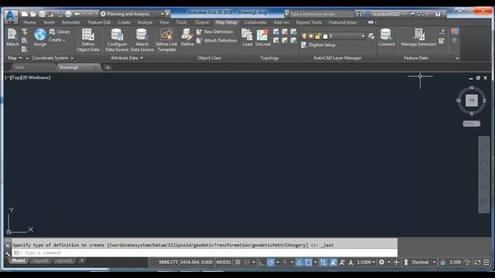Open the layer 0 dropdown list

(363, 36)
